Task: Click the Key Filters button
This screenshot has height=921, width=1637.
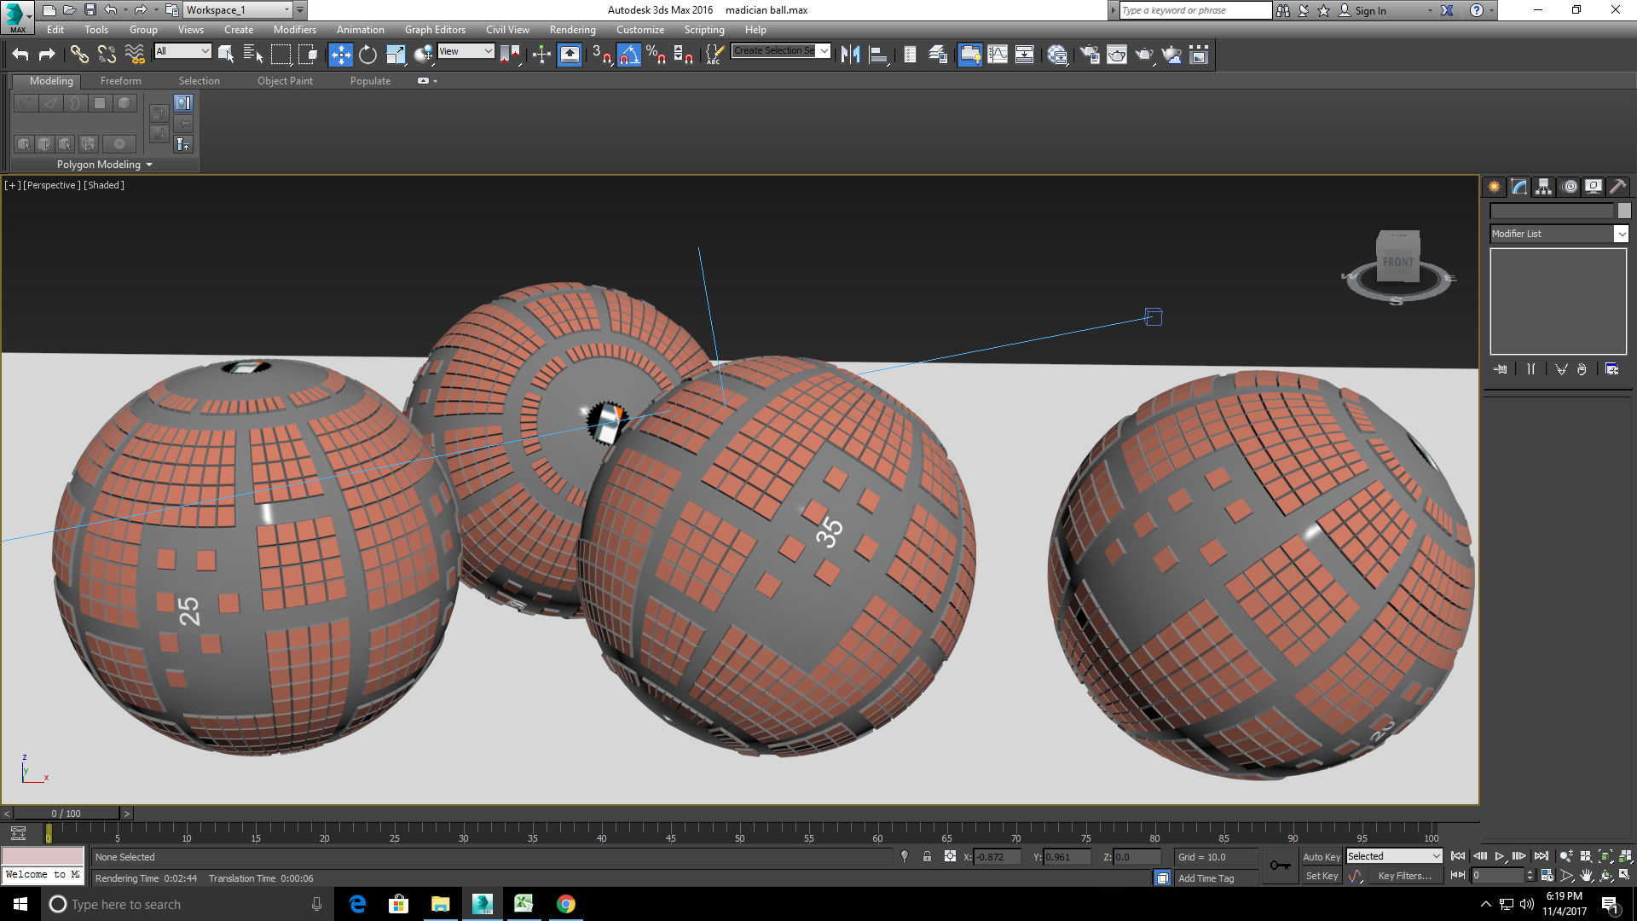Action: coord(1404,876)
